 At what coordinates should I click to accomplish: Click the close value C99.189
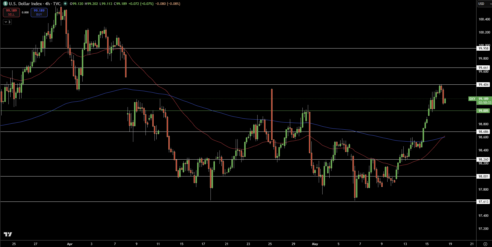point(120,4)
